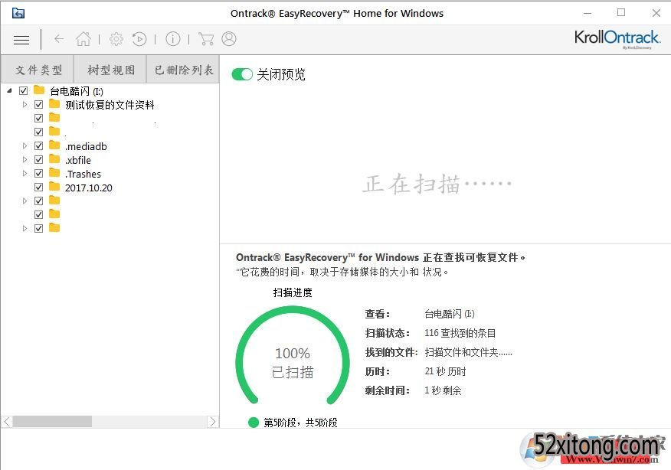
Task: Expand the .Trashes folder
Action: click(x=25, y=174)
